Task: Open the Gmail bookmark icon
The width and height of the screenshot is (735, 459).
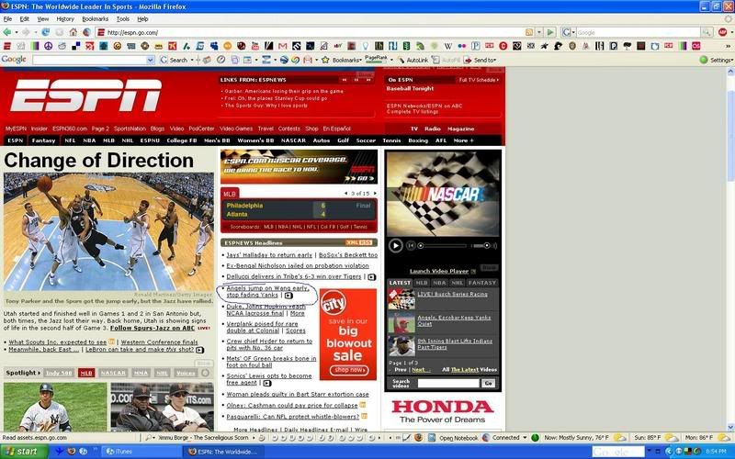Action: click(x=282, y=46)
